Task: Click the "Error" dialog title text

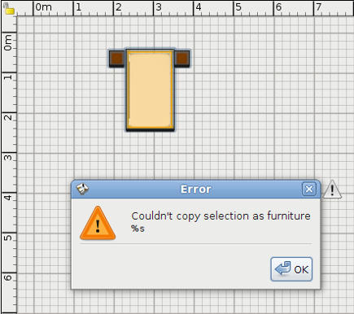Action: [195, 190]
